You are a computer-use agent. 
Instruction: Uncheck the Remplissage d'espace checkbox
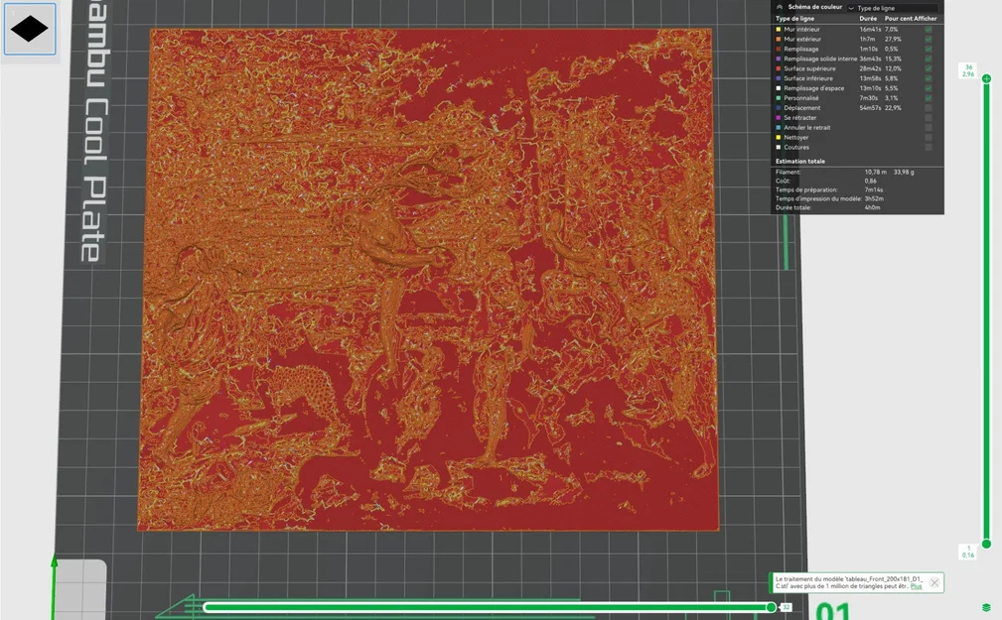[928, 88]
